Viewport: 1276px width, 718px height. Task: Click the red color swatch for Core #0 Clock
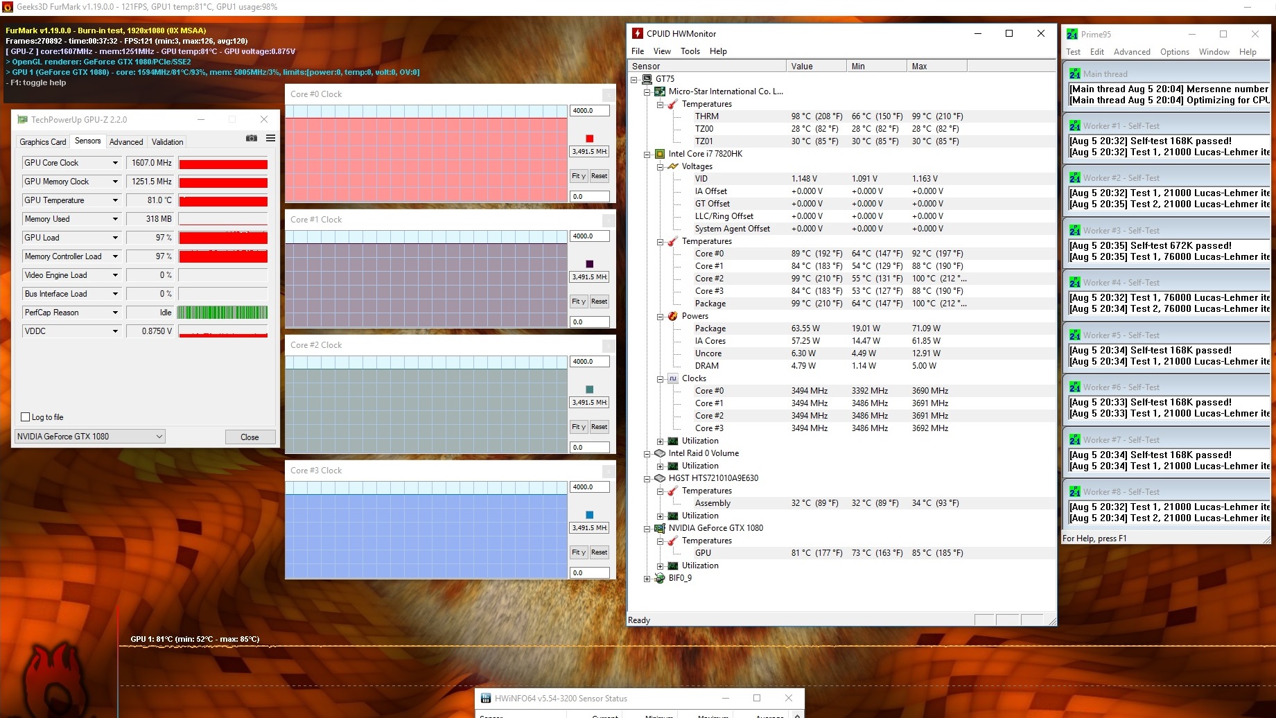point(590,139)
